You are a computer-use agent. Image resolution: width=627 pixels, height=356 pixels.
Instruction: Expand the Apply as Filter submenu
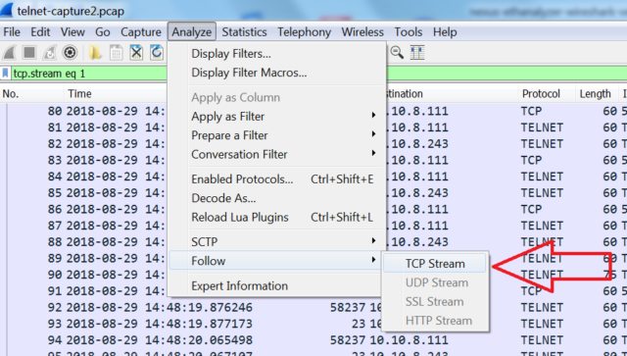[x=276, y=116]
